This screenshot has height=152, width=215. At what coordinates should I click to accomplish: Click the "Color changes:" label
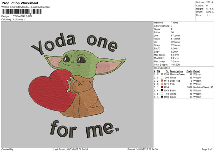point(162,26)
